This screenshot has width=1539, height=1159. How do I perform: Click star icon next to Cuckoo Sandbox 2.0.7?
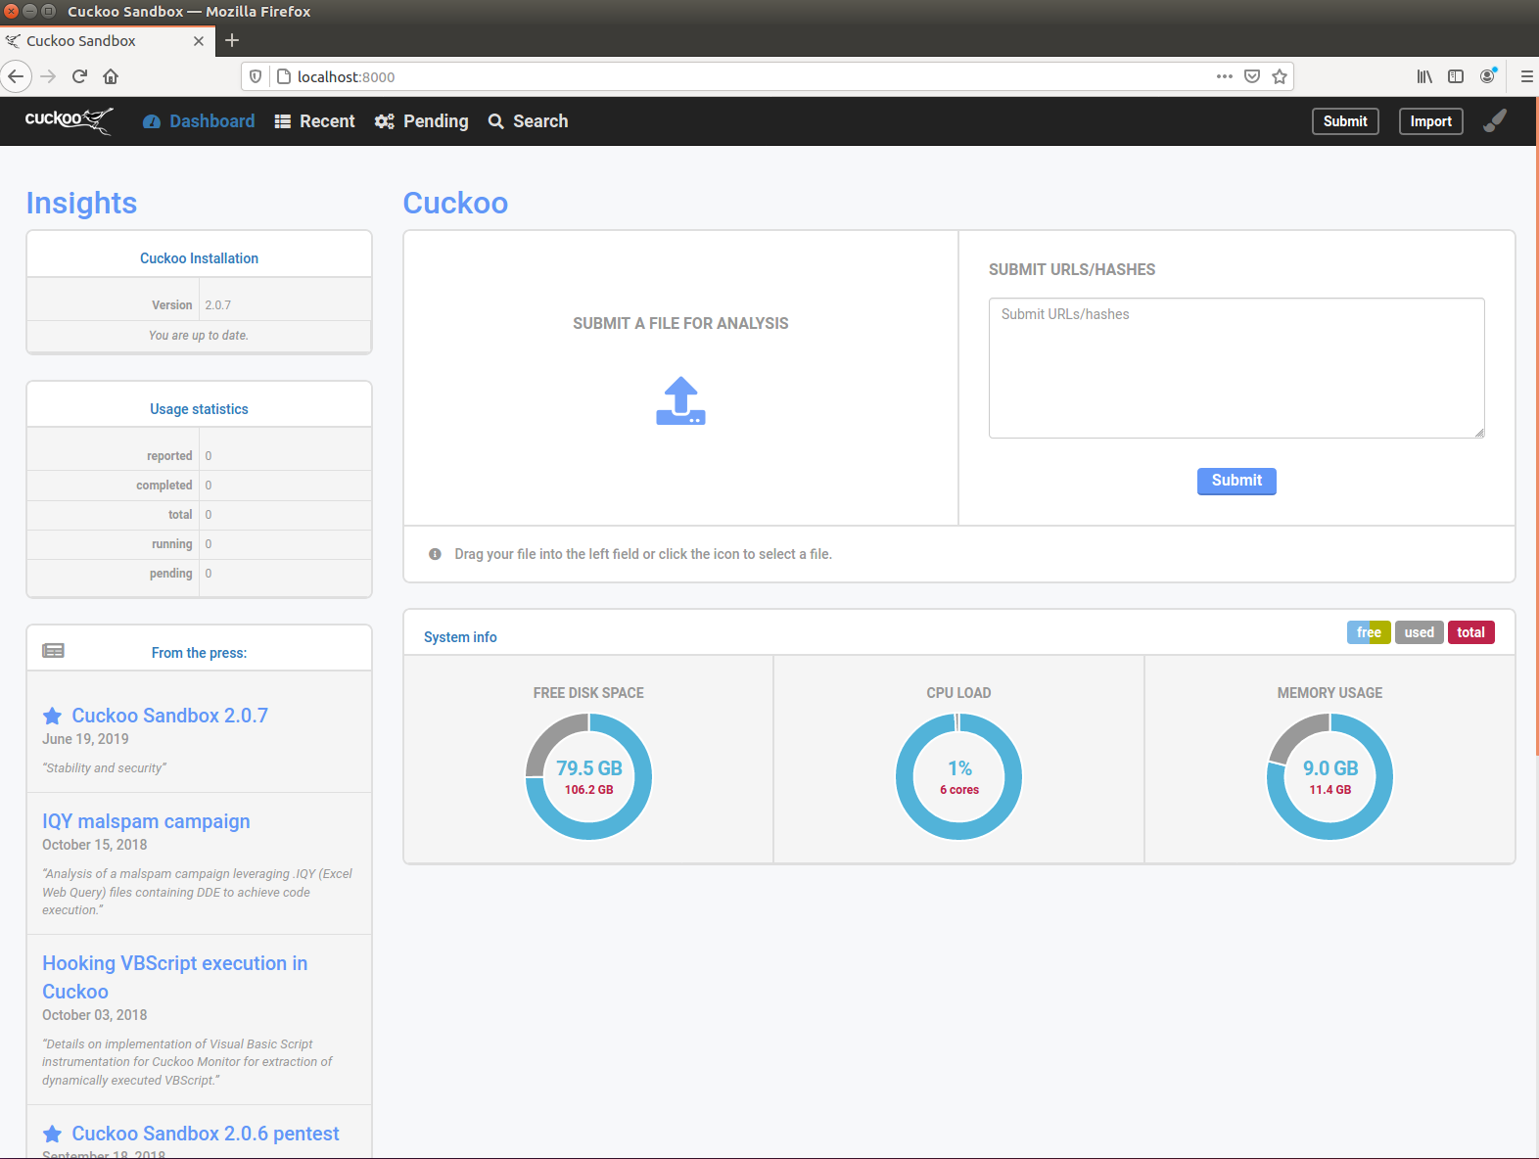pos(53,716)
